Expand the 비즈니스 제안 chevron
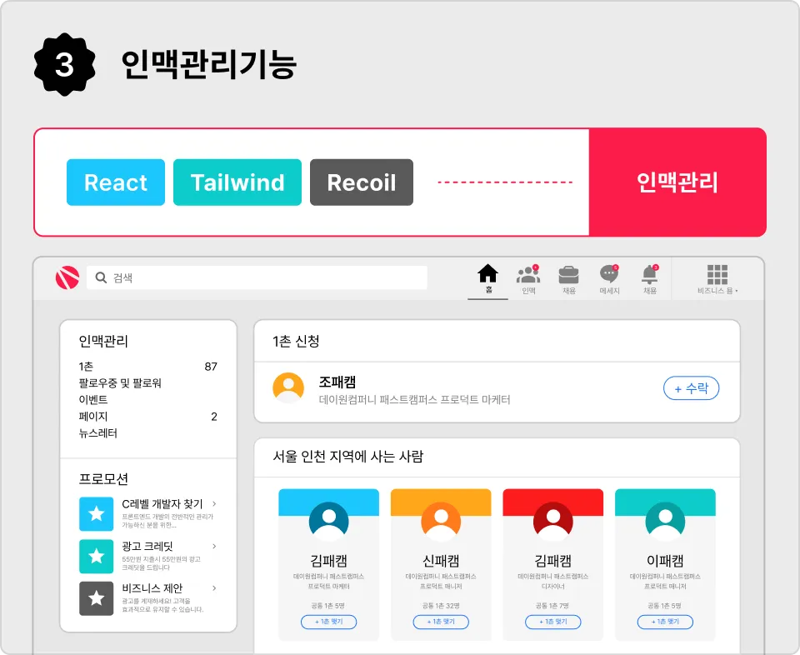The image size is (800, 655). [214, 587]
